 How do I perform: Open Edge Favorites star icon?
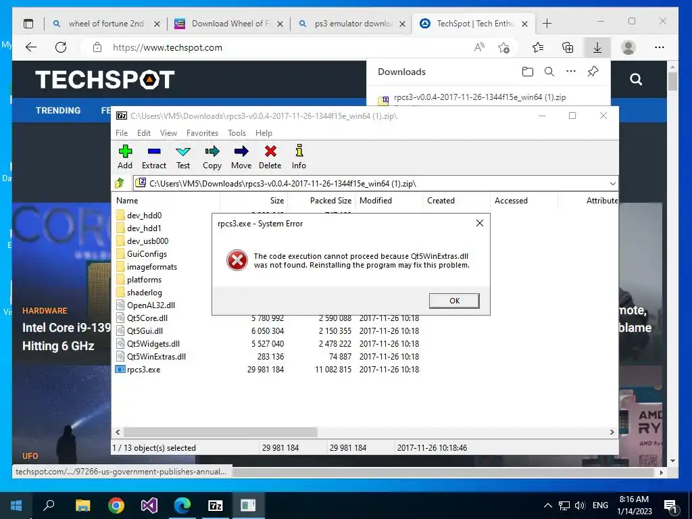click(x=538, y=47)
